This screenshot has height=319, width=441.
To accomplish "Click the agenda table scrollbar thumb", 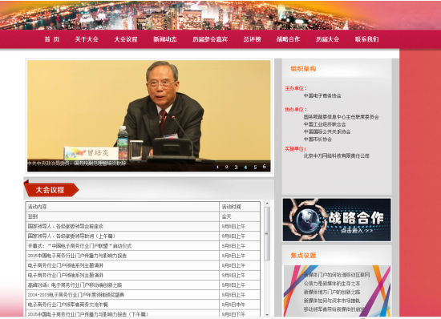I will point(267,233).
